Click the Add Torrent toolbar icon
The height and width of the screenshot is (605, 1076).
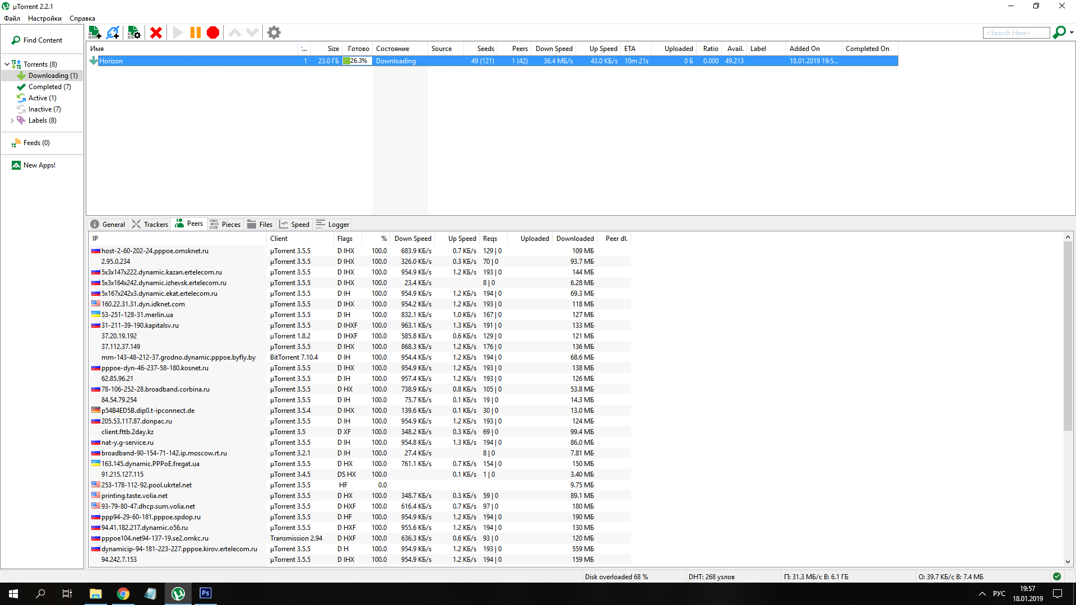pos(95,32)
